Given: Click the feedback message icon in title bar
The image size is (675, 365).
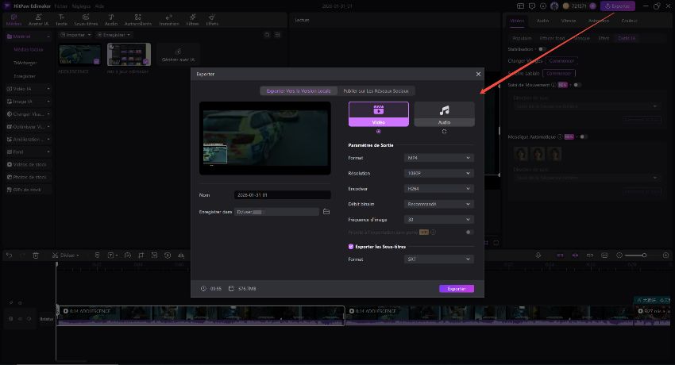Looking at the screenshot, I should [532, 6].
